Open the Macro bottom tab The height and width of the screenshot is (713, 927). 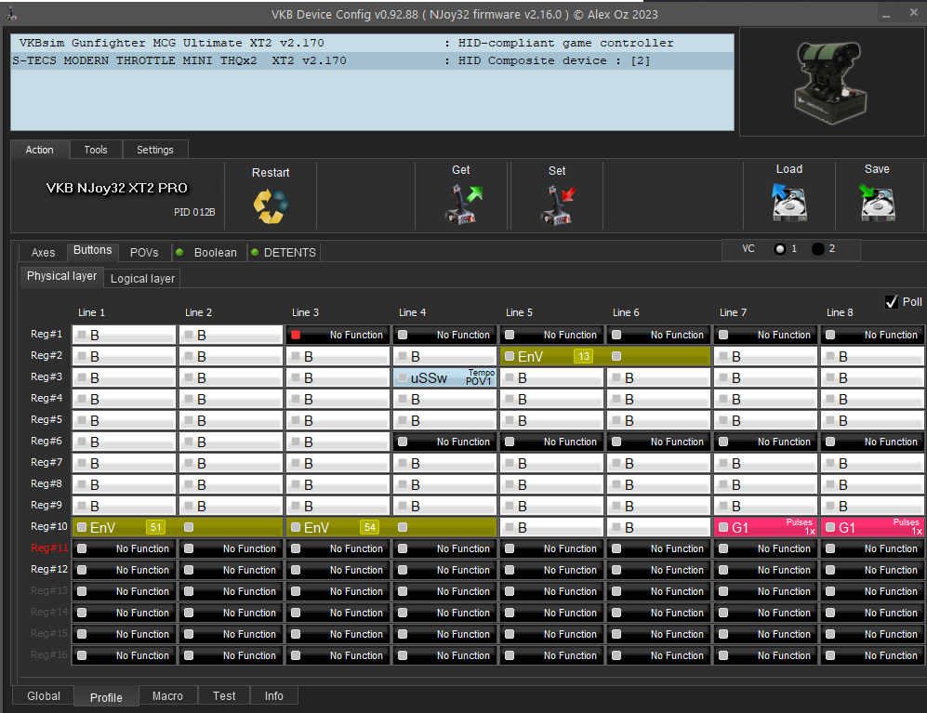tap(168, 696)
